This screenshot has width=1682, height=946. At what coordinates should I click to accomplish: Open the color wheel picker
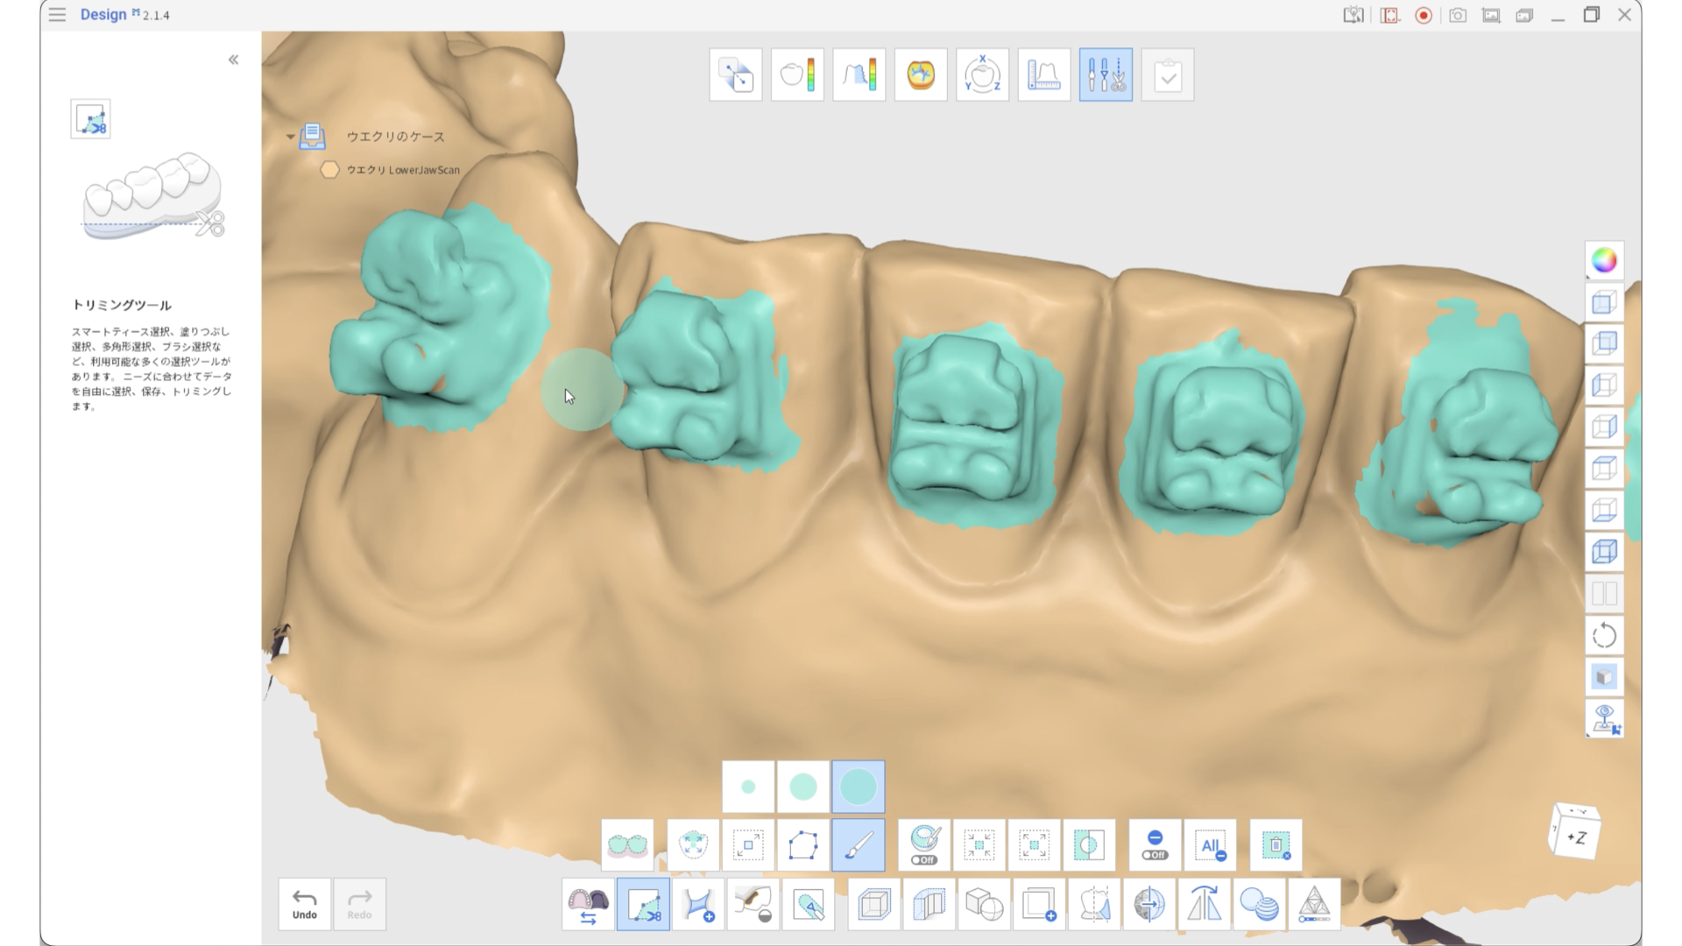tap(1604, 260)
